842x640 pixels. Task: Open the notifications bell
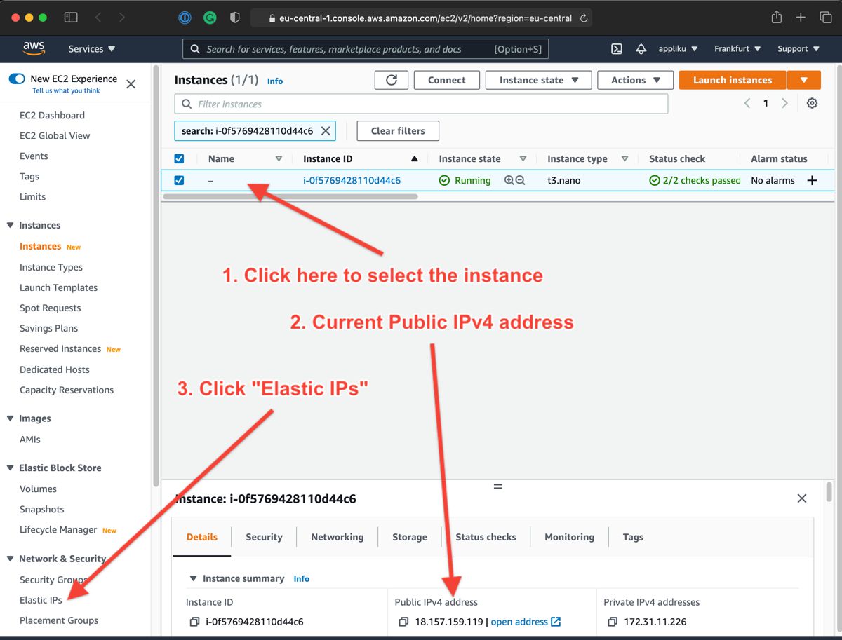(641, 49)
